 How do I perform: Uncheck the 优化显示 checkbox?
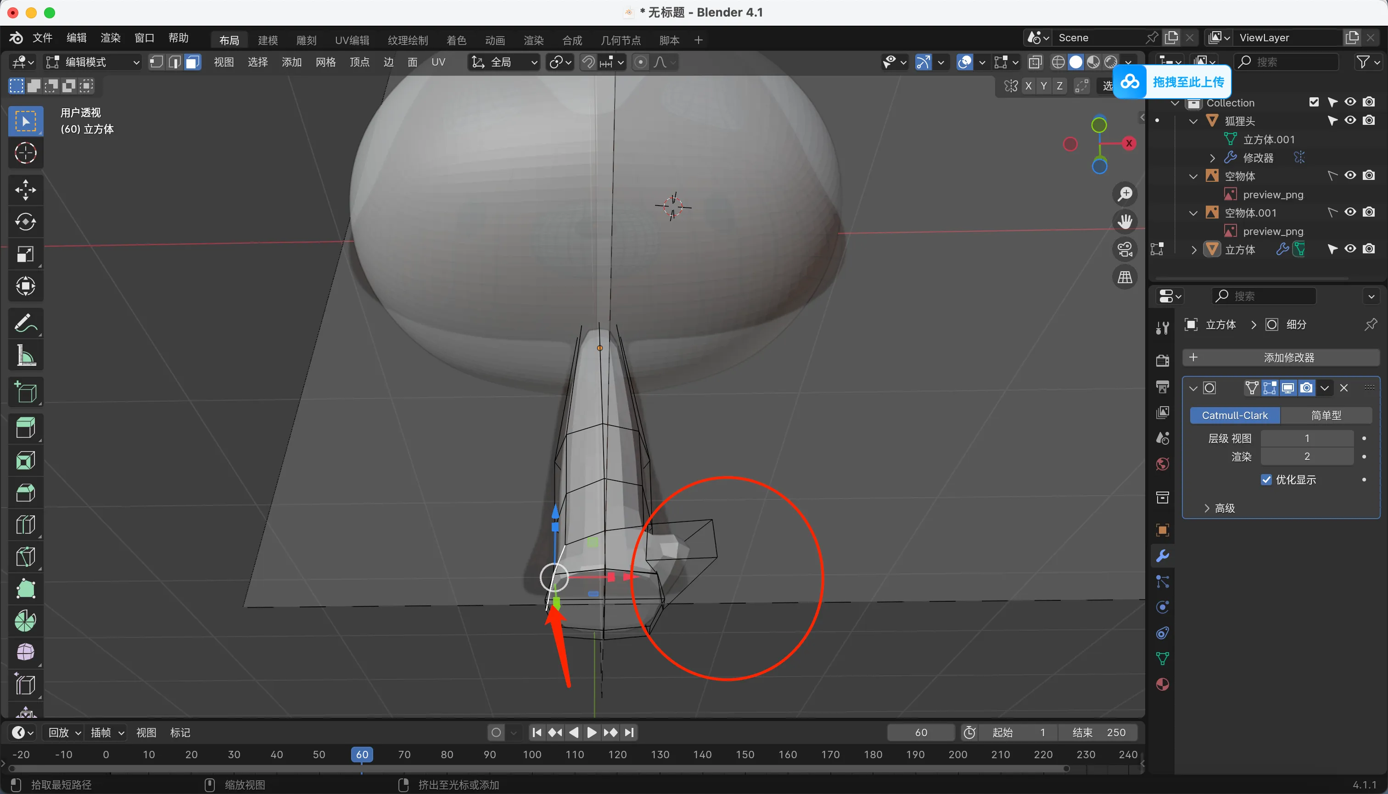(1266, 479)
